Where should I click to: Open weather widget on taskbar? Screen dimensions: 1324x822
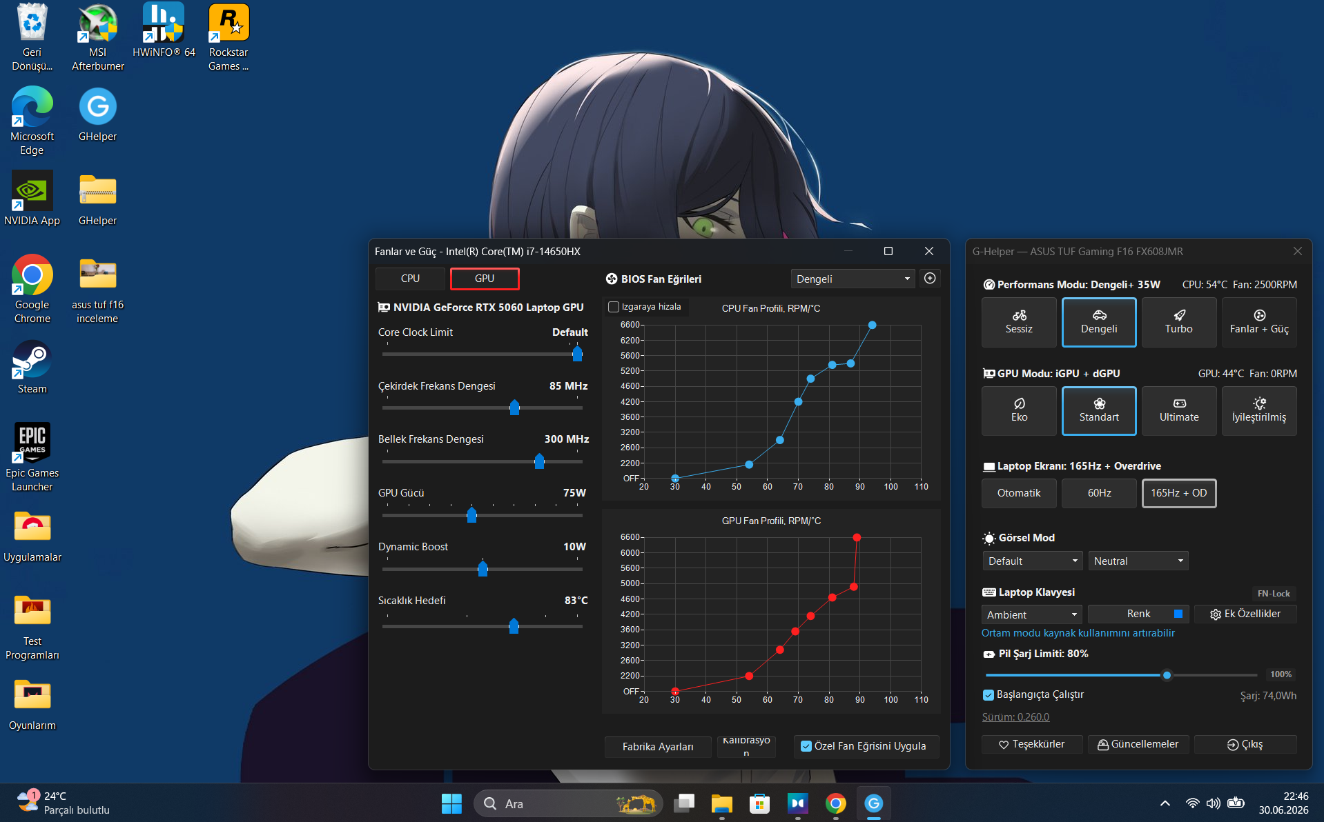(64, 803)
